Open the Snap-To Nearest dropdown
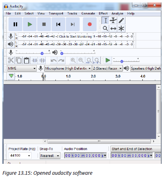 click(x=50, y=156)
